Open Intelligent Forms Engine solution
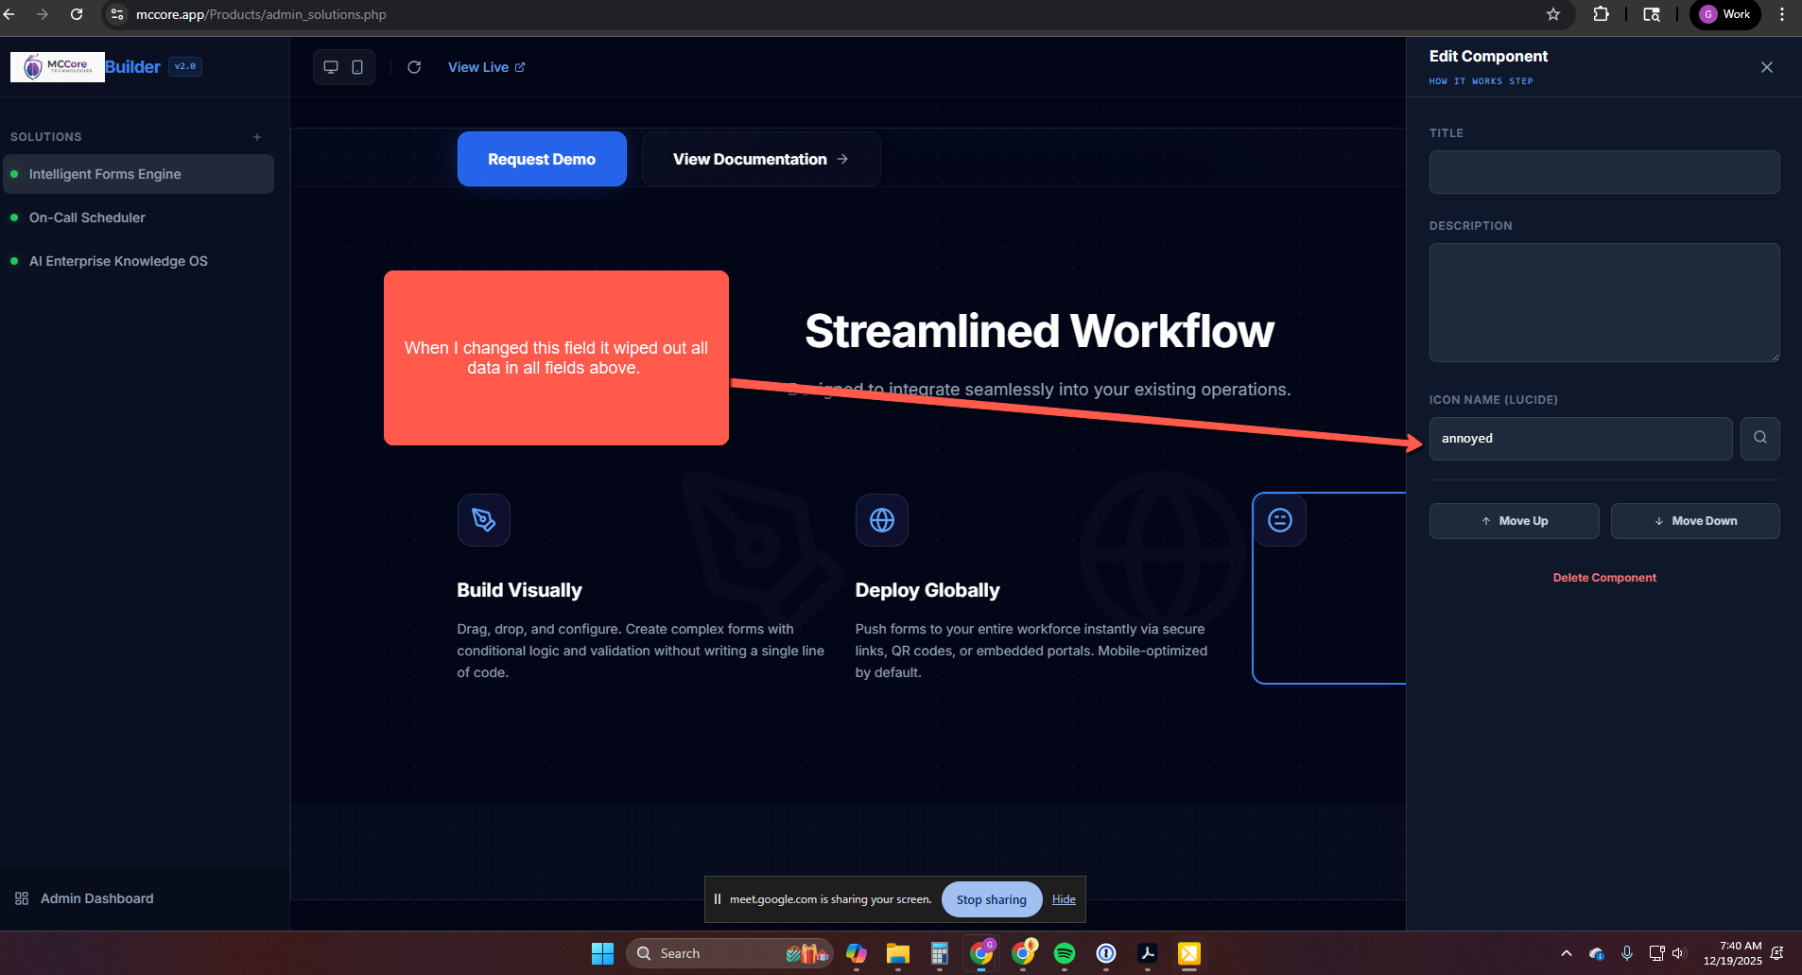Screen dimensions: 1802x975 click(x=105, y=174)
